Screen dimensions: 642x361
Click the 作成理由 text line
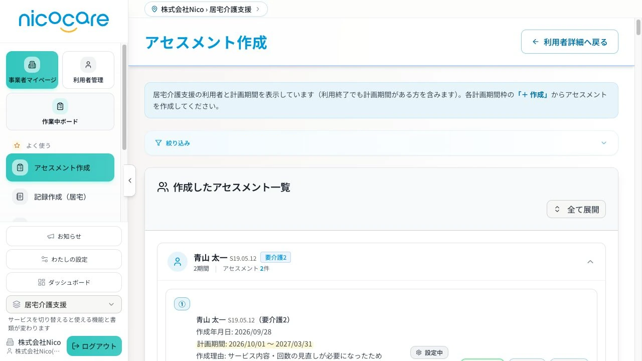point(289,356)
